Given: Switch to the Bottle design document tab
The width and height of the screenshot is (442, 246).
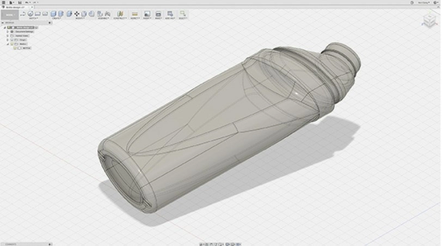Looking at the screenshot, I should click(x=14, y=8).
